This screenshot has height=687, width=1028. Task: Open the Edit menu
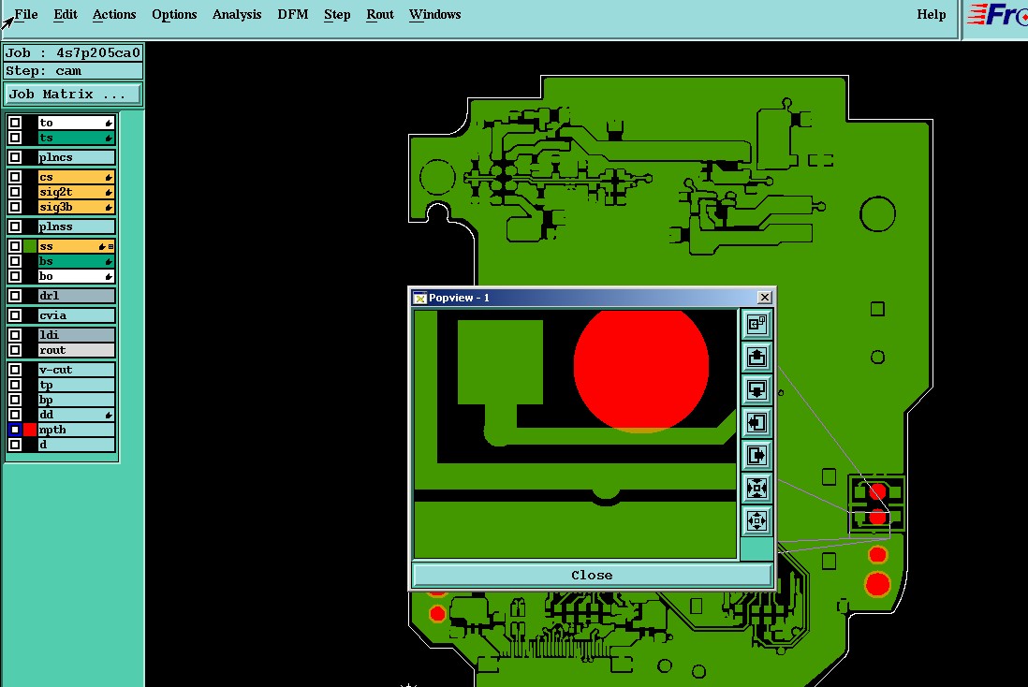click(66, 14)
